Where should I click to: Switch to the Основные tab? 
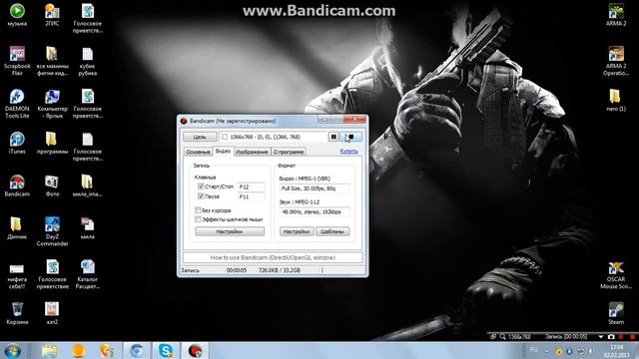(198, 152)
